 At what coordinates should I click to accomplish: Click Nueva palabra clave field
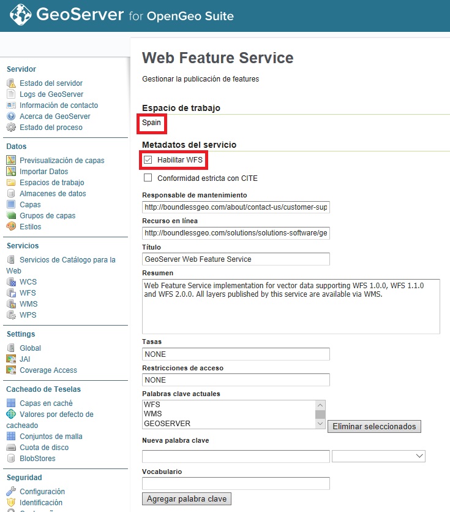236,456
